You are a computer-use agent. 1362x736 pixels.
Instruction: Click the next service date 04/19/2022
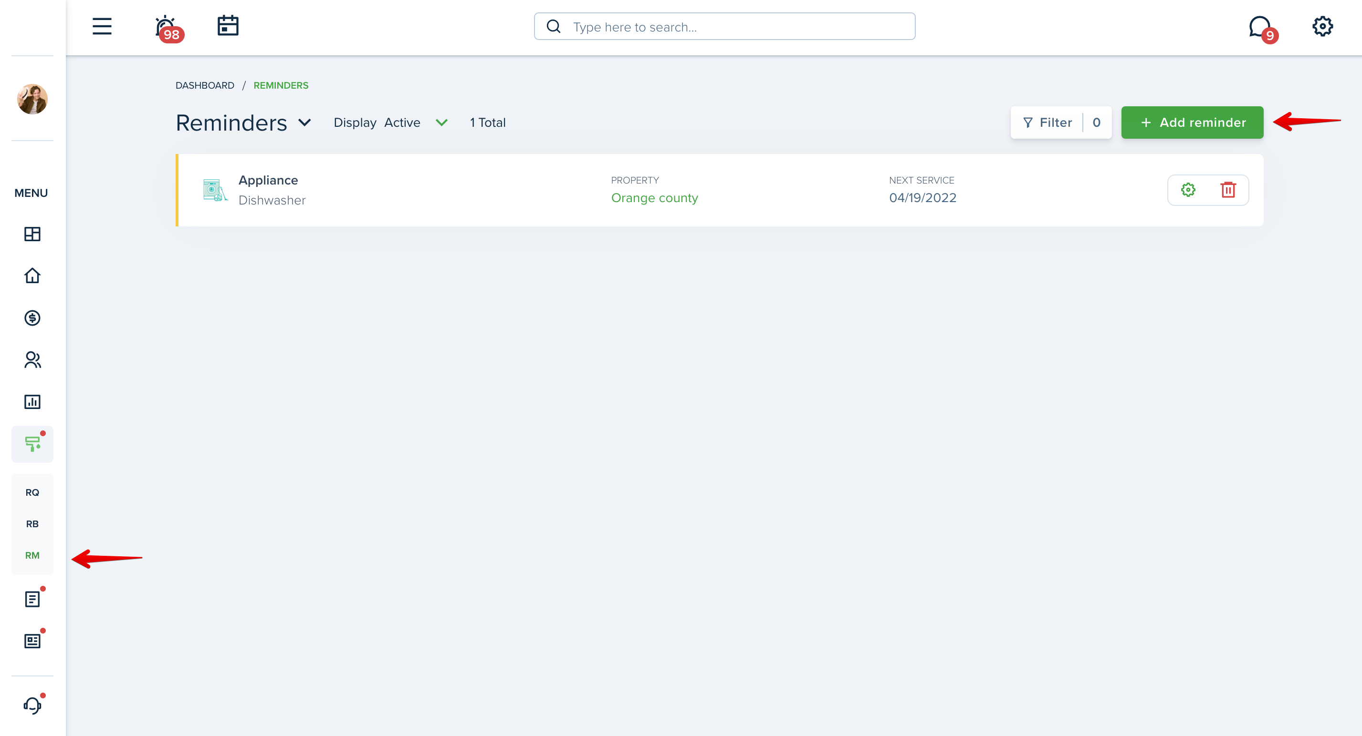click(922, 198)
